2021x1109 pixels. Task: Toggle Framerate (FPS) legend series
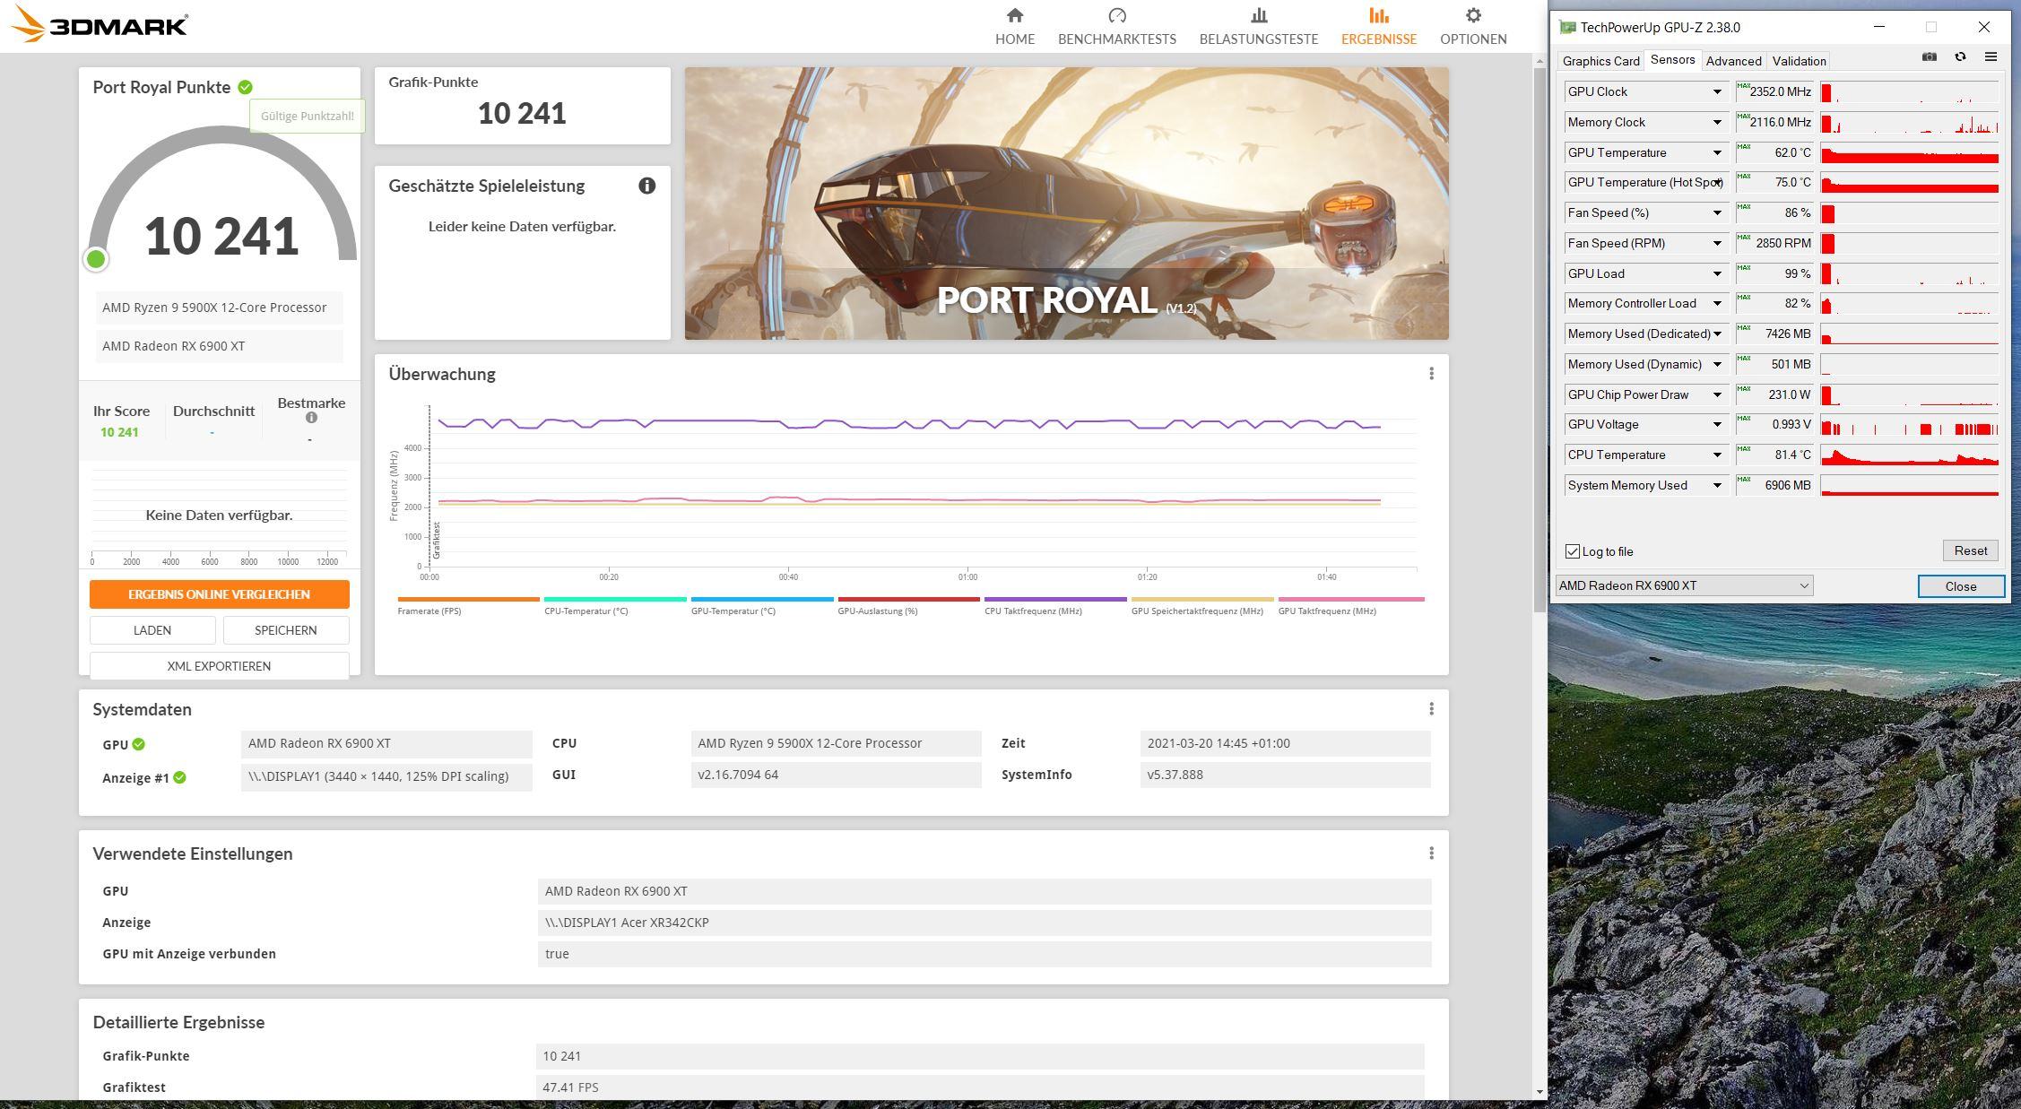point(468,605)
